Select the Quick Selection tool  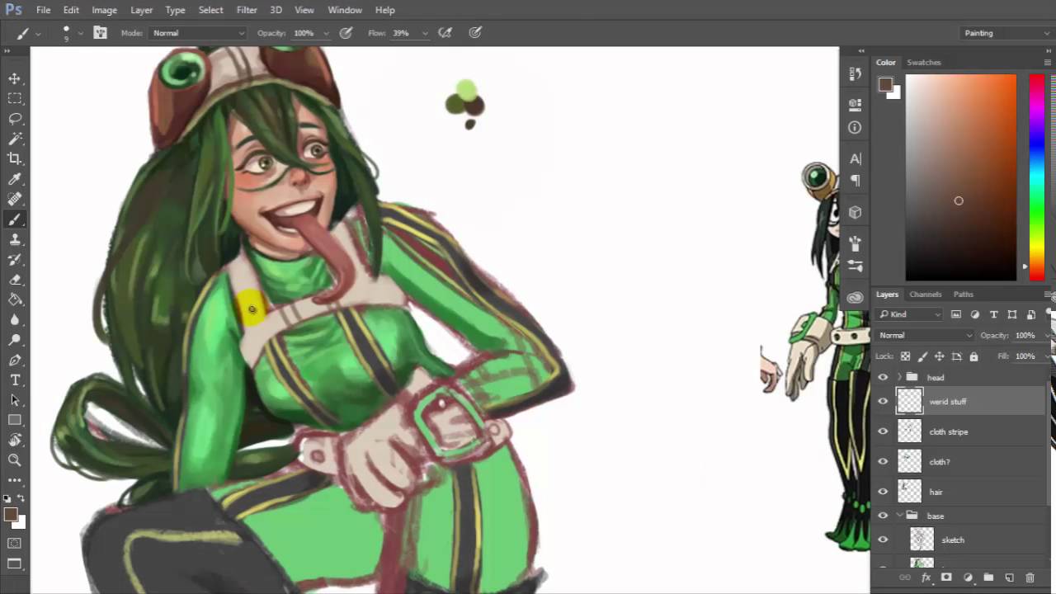coord(15,139)
